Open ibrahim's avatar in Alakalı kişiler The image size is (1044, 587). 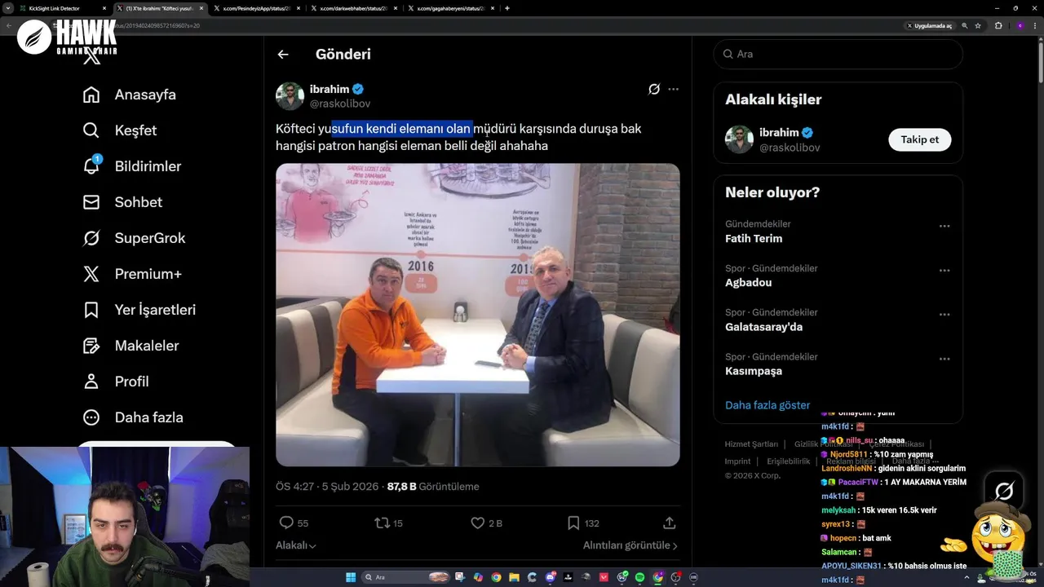point(739,139)
